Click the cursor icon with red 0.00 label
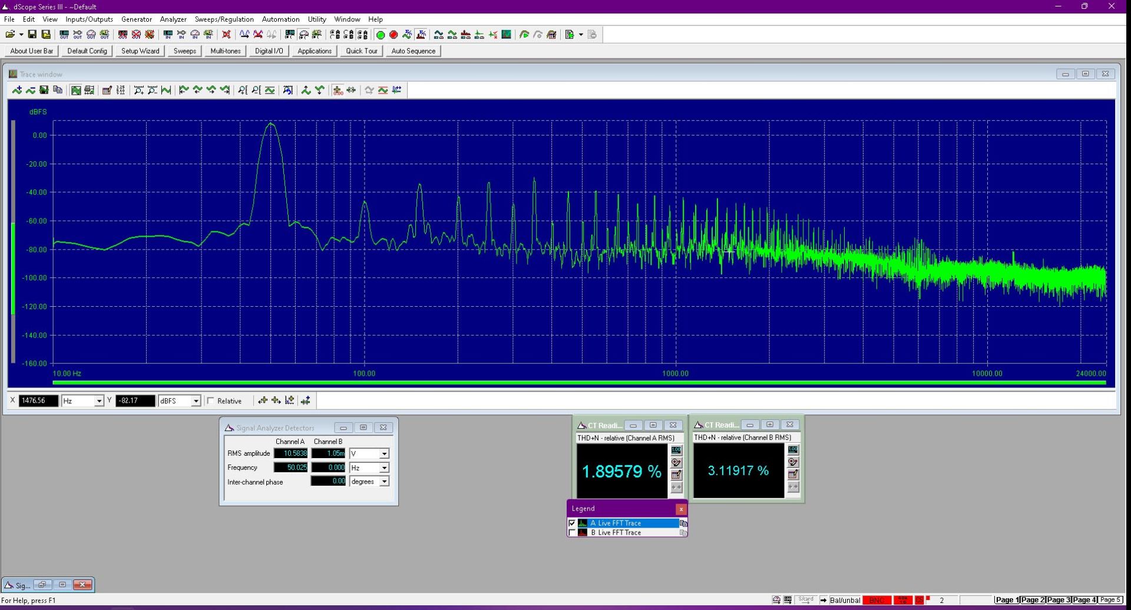 338,90
